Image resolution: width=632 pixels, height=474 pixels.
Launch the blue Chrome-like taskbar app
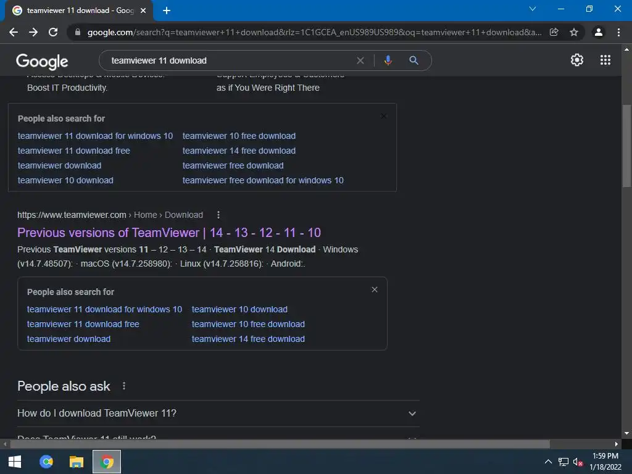click(46, 462)
